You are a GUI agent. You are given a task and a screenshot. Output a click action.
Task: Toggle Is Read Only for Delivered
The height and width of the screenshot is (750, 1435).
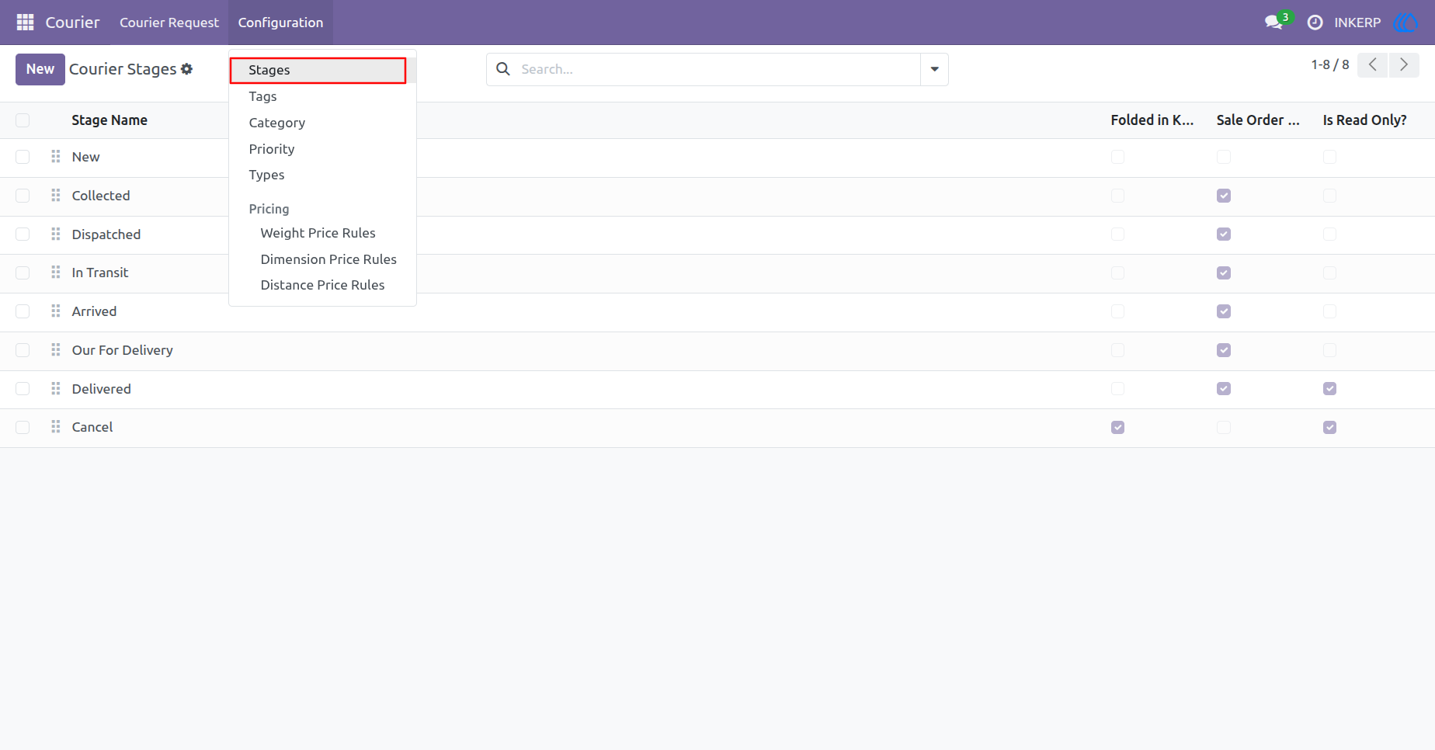[x=1329, y=388]
